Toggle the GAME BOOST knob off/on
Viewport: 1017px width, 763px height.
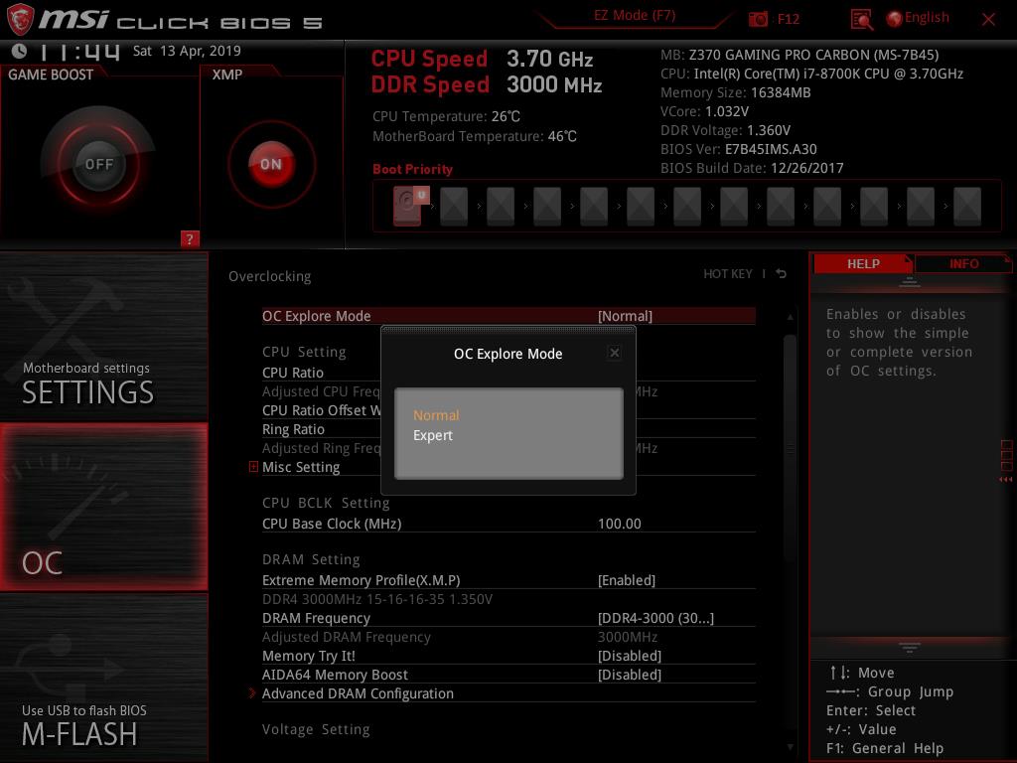[98, 164]
